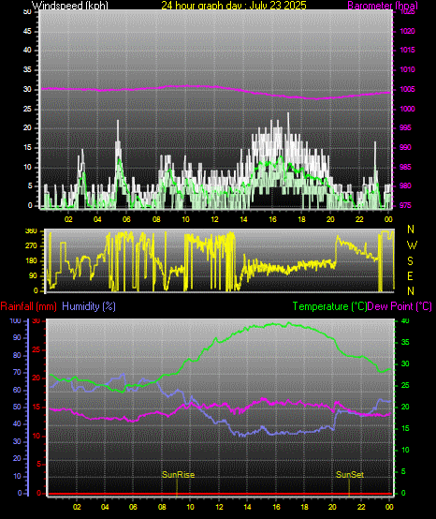Click the 'N' label at top of wind direction scale

[x=411, y=229]
